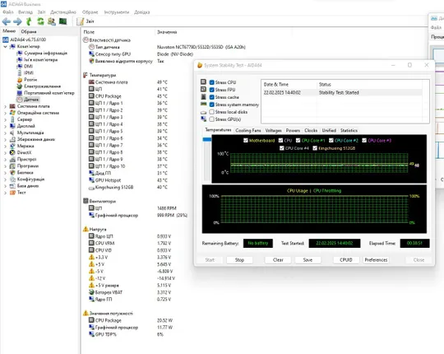Switch to the Voltages tab

click(273, 130)
